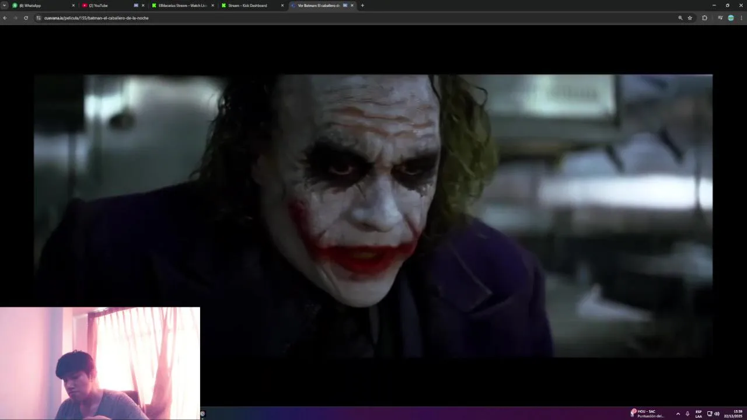Reload the cuevana page
The image size is (747, 420).
pyautogui.click(x=26, y=18)
